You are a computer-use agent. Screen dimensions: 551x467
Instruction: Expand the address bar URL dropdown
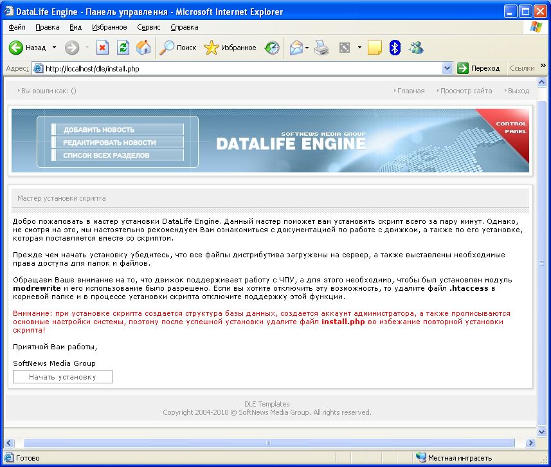(x=447, y=68)
